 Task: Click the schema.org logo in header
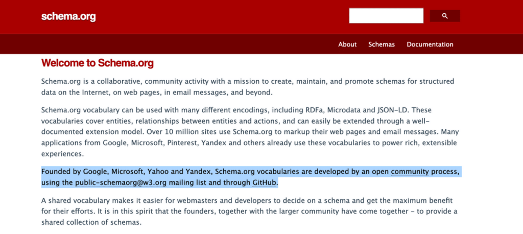[x=68, y=16]
